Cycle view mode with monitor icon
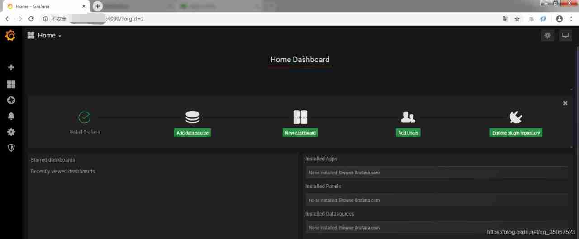The image size is (579, 239). point(565,35)
